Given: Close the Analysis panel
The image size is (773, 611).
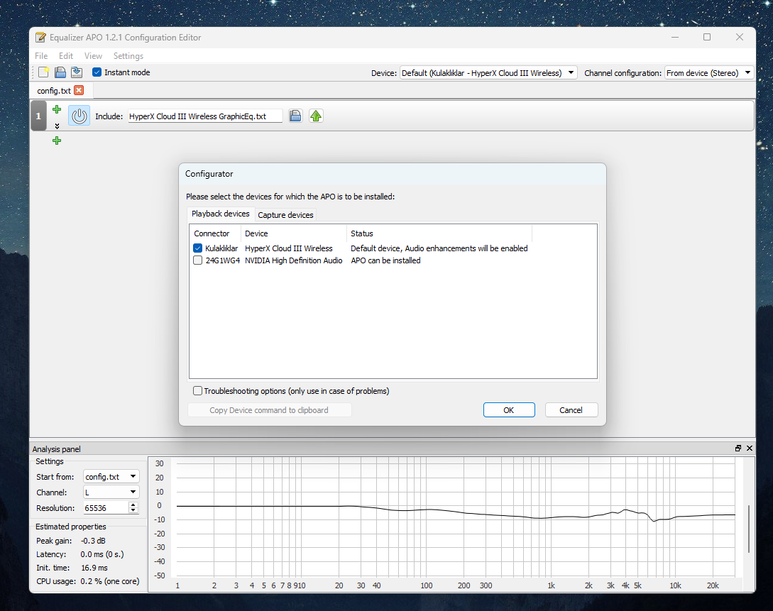Looking at the screenshot, I should [750, 448].
